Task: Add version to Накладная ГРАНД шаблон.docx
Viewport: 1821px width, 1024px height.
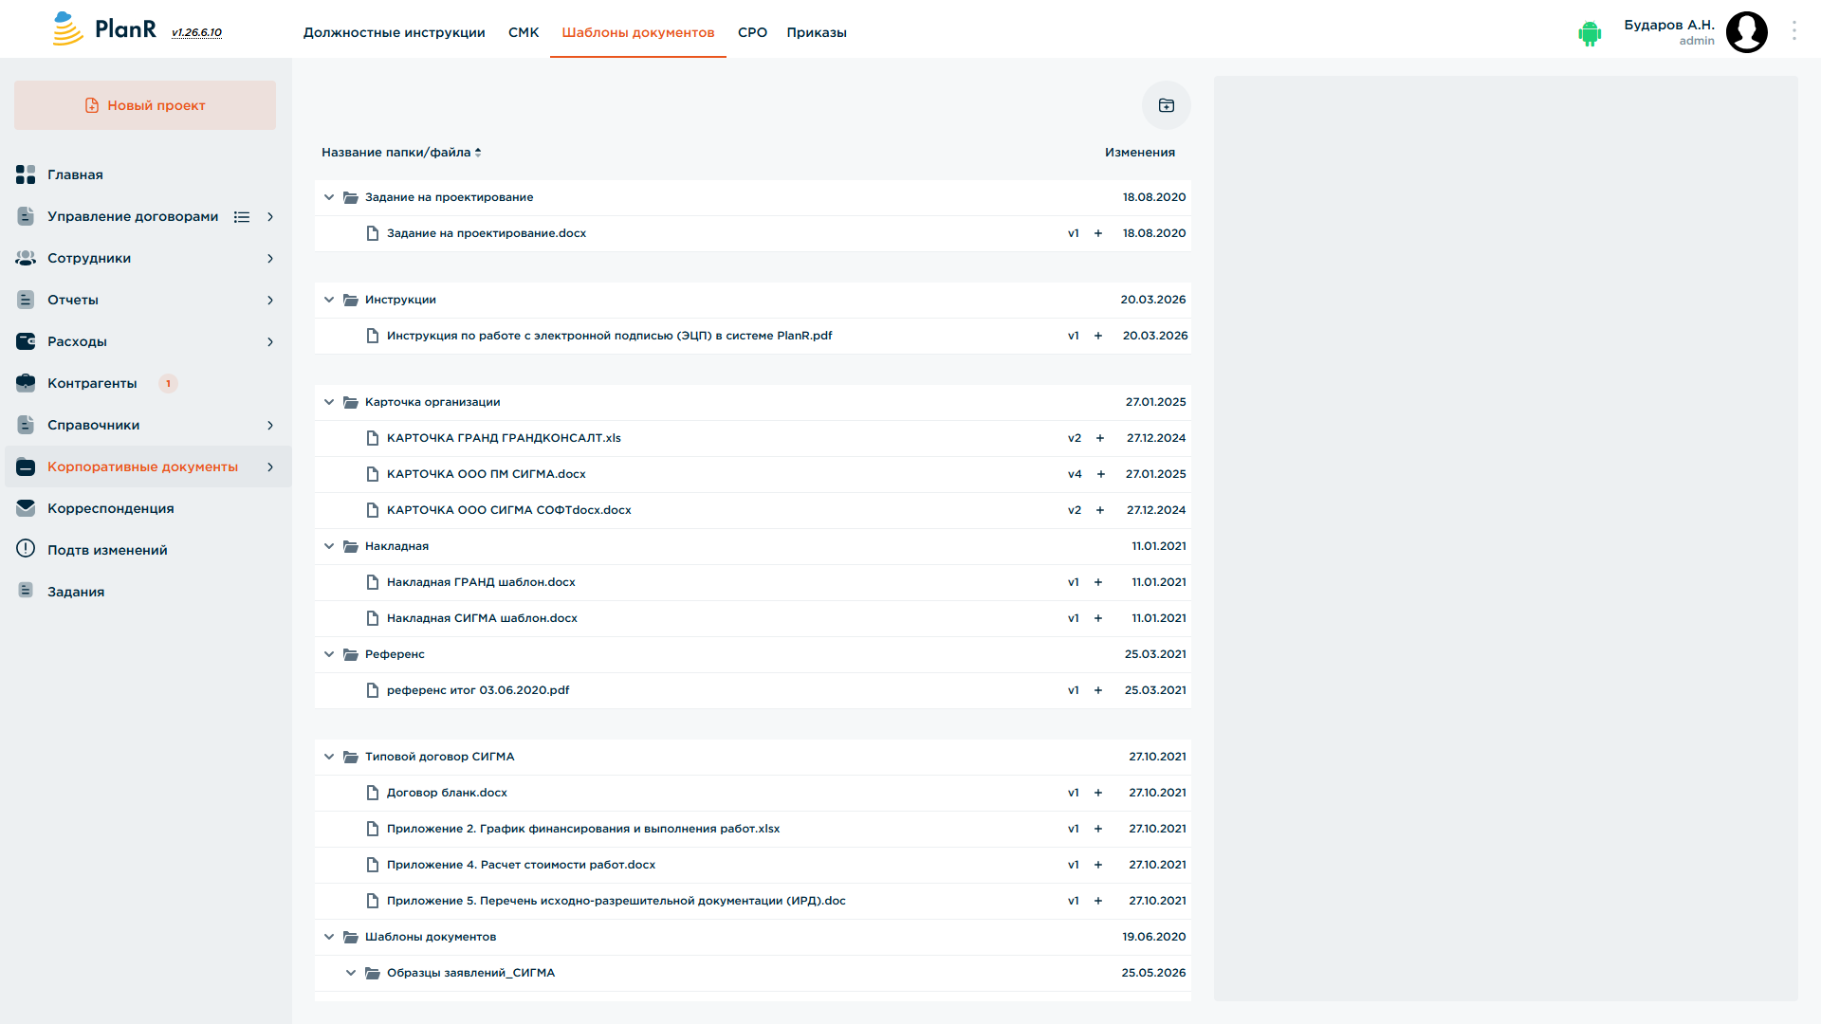Action: point(1098,582)
